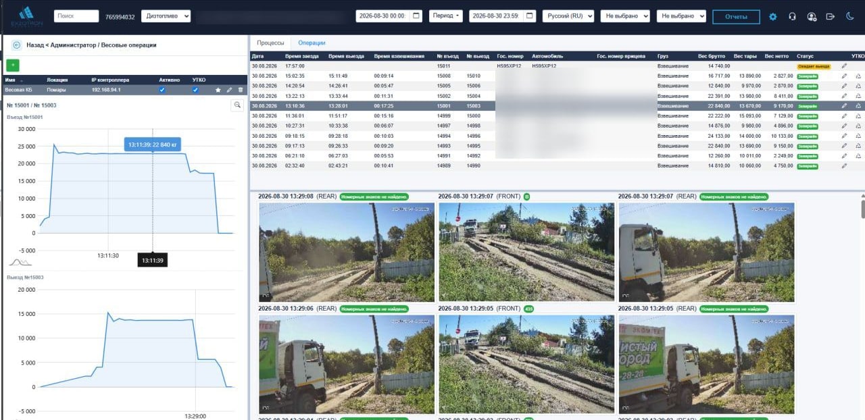The width and height of the screenshot is (865, 420).
Task: Toggle the Активно checkbox for Весовая КБ
Action: coord(162,90)
